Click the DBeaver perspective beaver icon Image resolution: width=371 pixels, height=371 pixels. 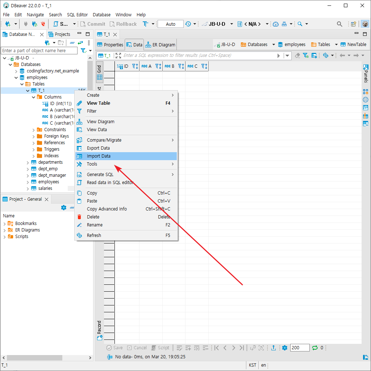point(365,24)
